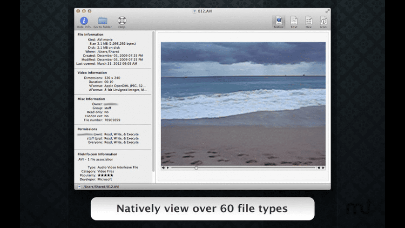405x228 pixels.
Task: Click the five-star popularity rating
Action: click(105, 175)
